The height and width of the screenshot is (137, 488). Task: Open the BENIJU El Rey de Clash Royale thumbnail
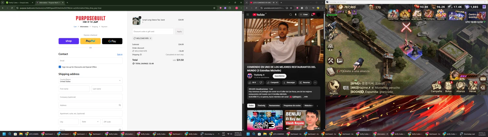(x=303, y=120)
